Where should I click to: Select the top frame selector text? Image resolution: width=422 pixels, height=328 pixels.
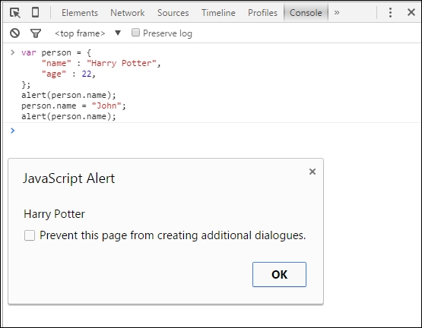[x=80, y=33]
